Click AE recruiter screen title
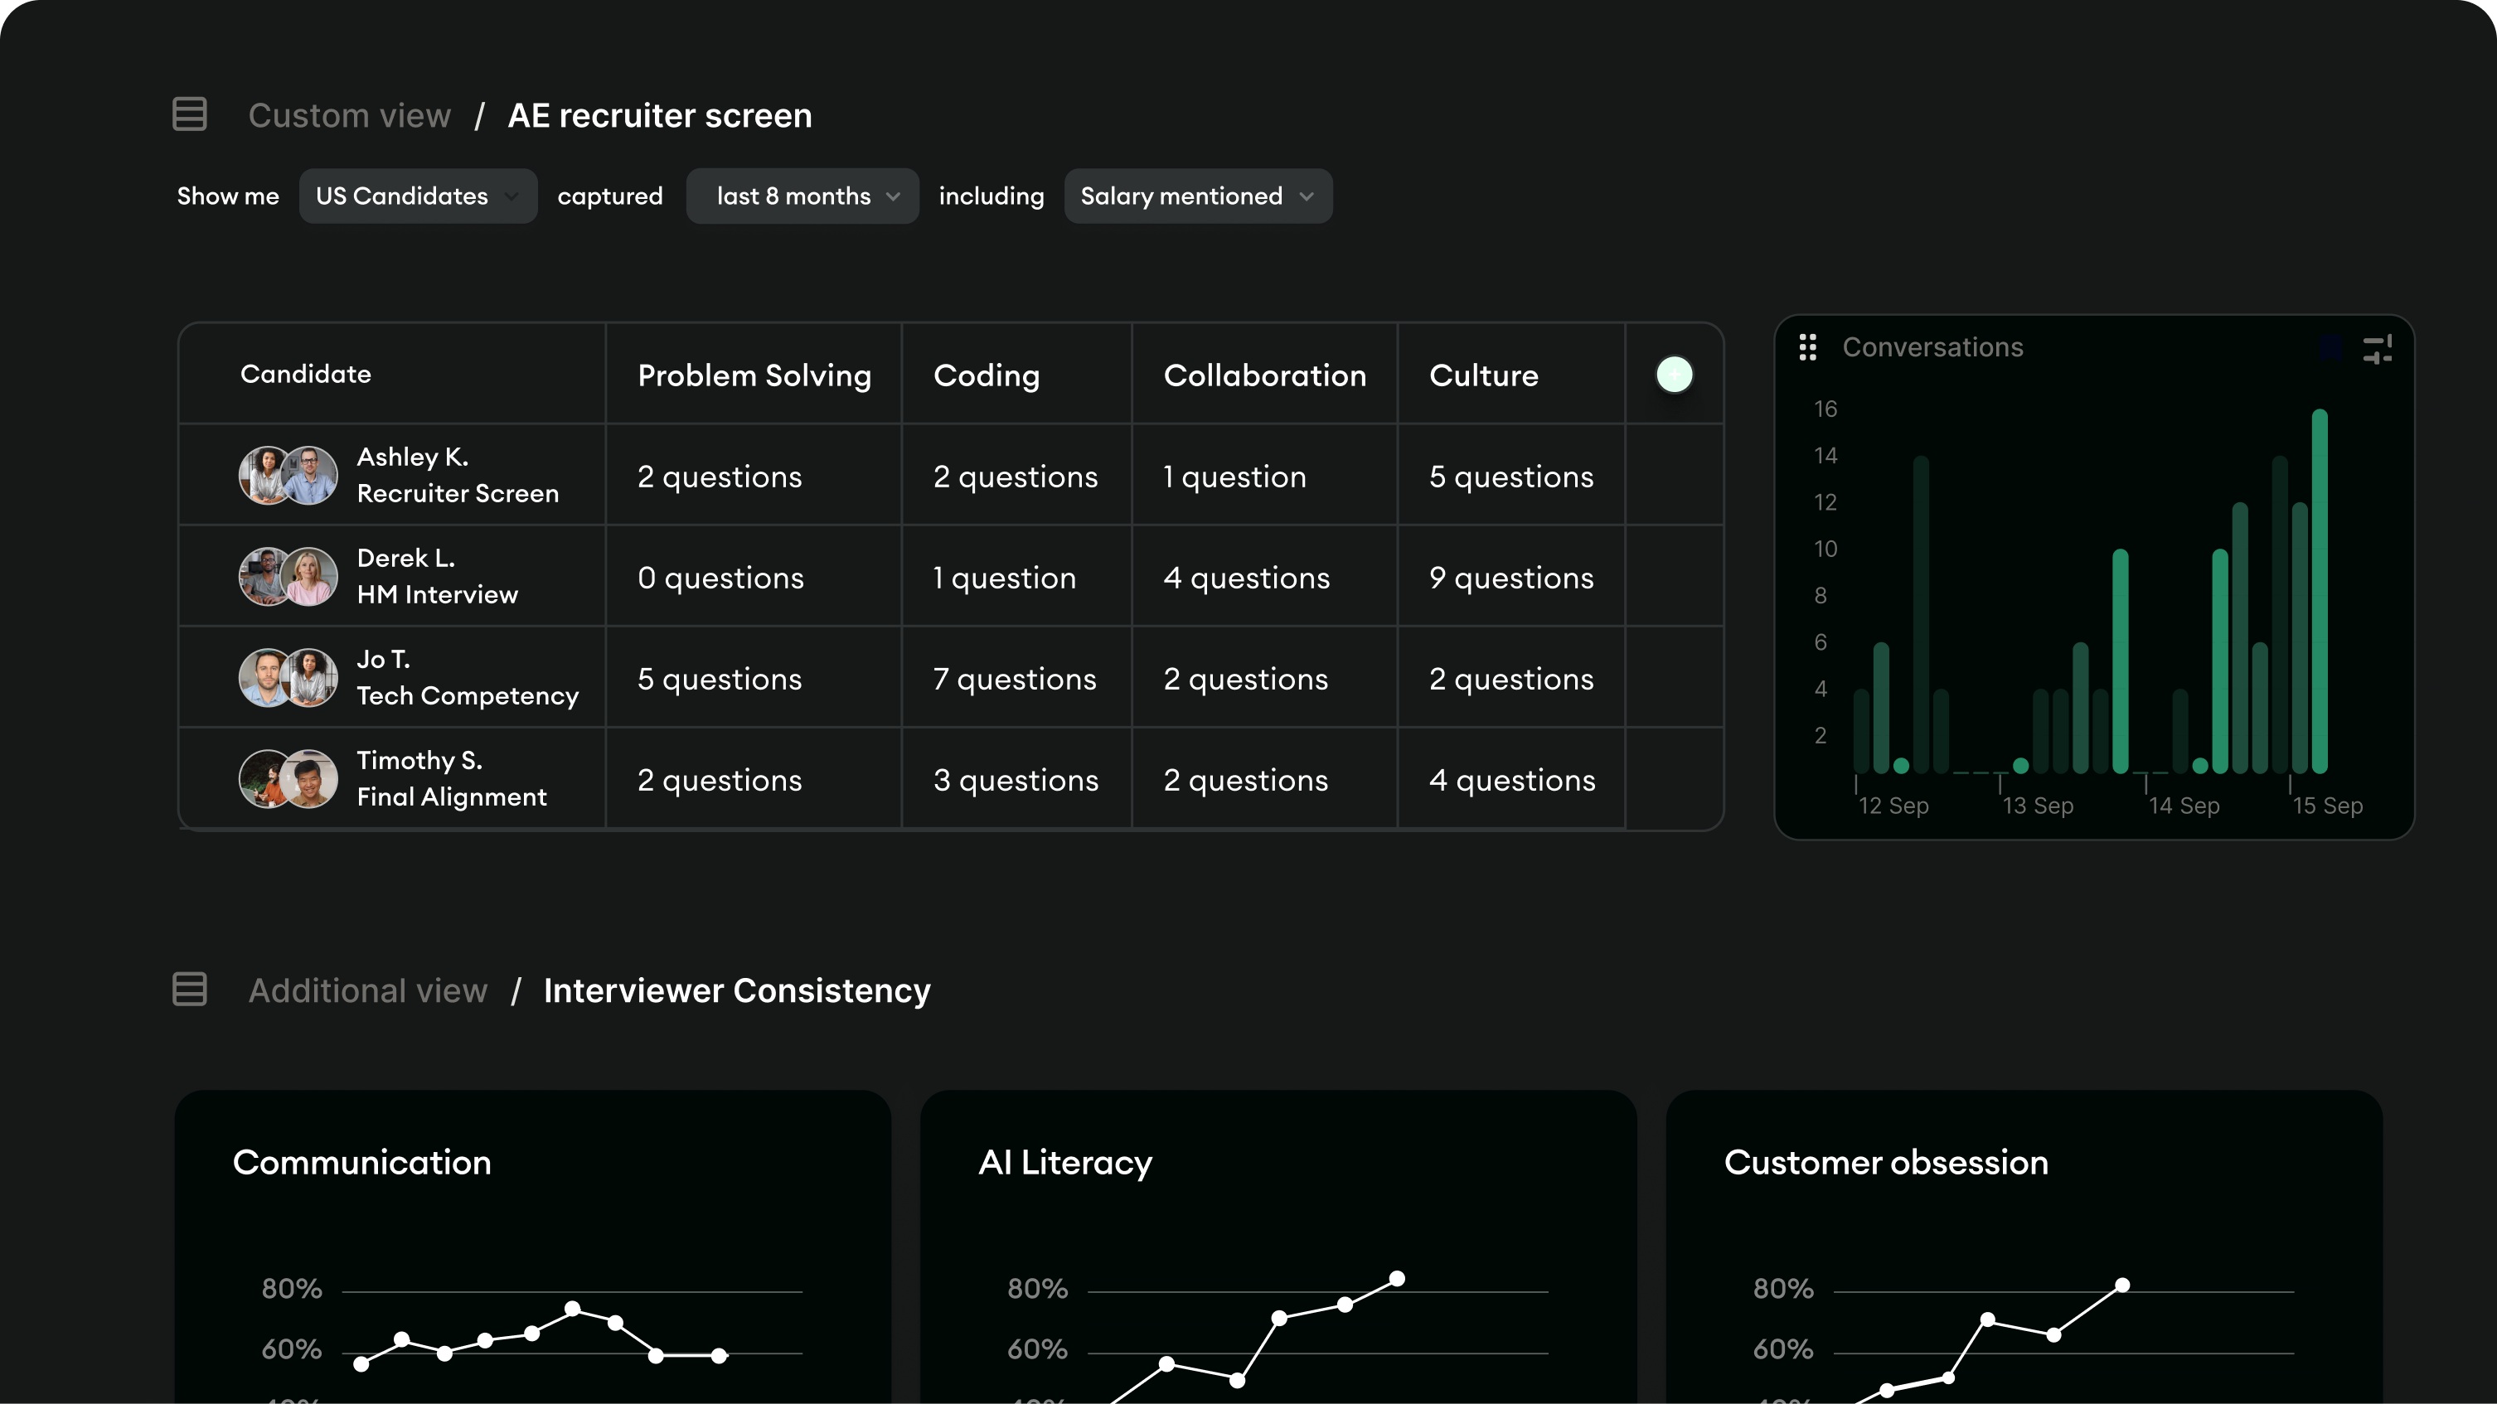 [x=659, y=115]
